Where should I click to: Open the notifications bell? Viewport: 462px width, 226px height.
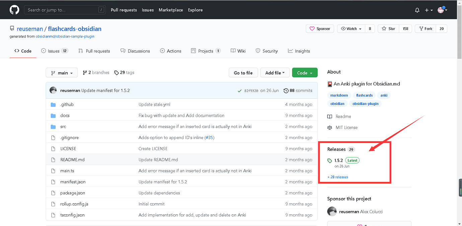pyautogui.click(x=417, y=10)
